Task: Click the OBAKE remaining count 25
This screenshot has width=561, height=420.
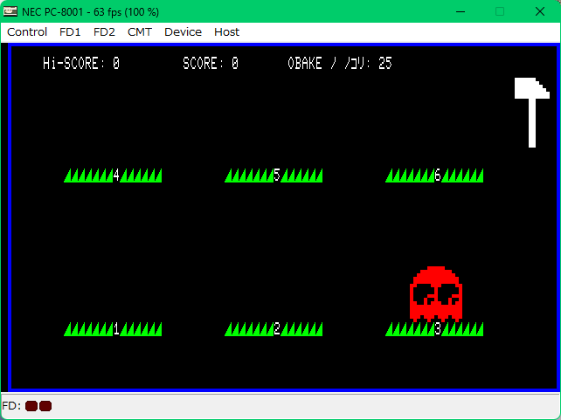Action: (x=385, y=63)
